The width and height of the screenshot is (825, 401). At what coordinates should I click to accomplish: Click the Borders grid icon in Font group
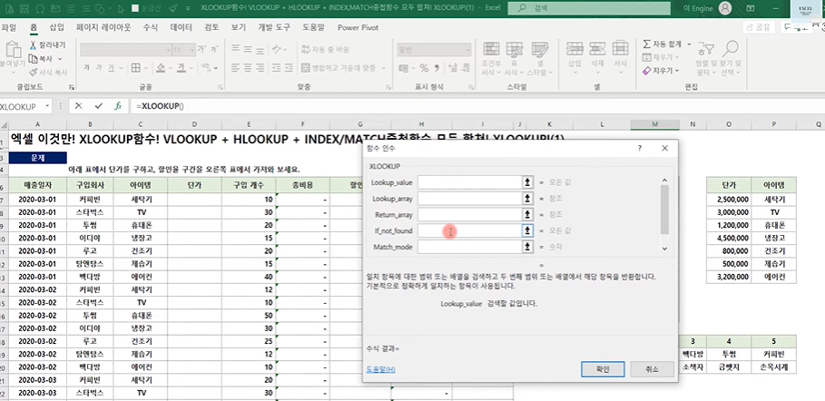coord(136,67)
